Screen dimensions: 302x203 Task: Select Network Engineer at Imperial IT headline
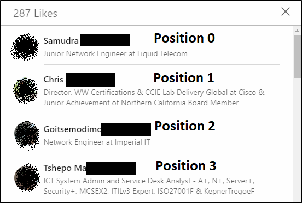pos(97,142)
